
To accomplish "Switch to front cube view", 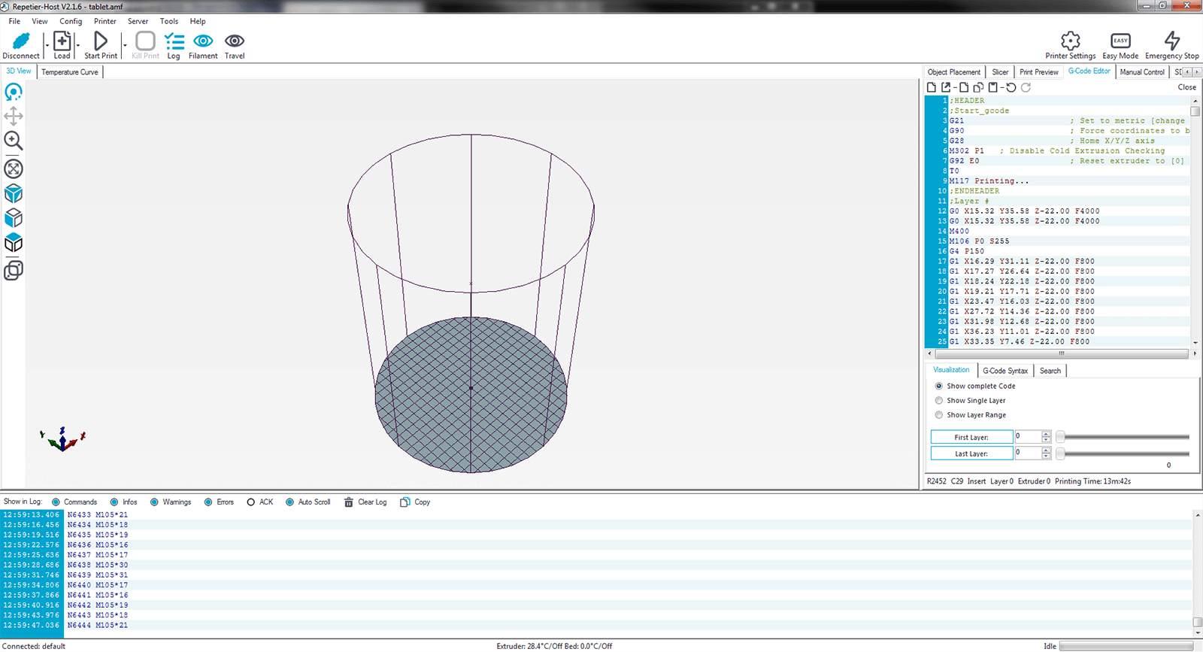I will tap(14, 218).
